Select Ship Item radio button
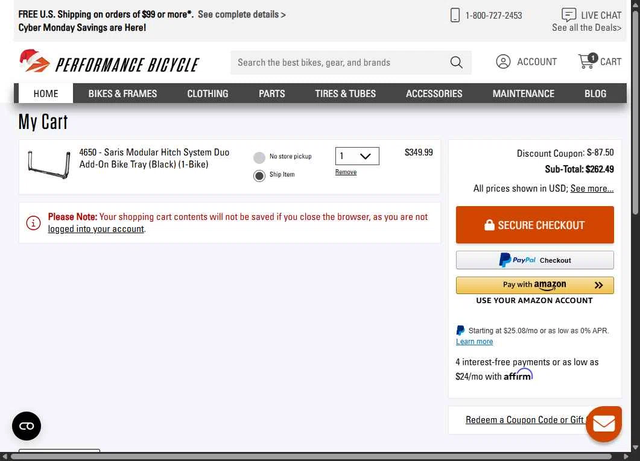 [259, 176]
